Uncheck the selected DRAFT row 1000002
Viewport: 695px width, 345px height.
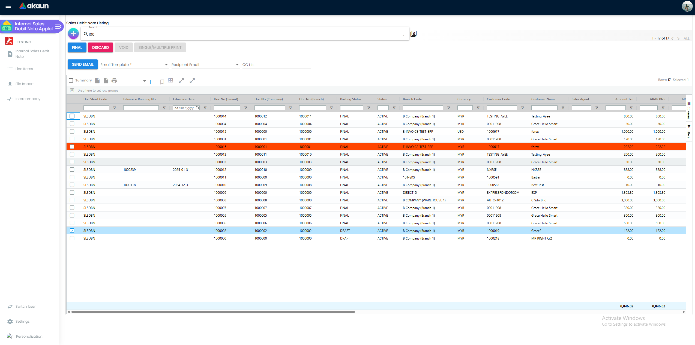tap(72, 231)
